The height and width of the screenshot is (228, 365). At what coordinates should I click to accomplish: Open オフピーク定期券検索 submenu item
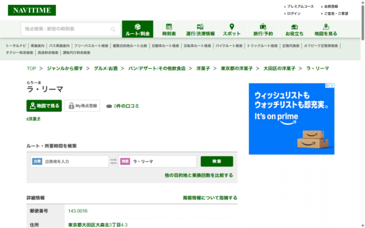pos(321,46)
